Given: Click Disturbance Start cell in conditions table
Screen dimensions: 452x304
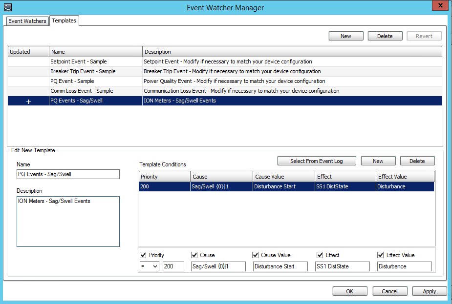Looking at the screenshot, I should point(283,186).
